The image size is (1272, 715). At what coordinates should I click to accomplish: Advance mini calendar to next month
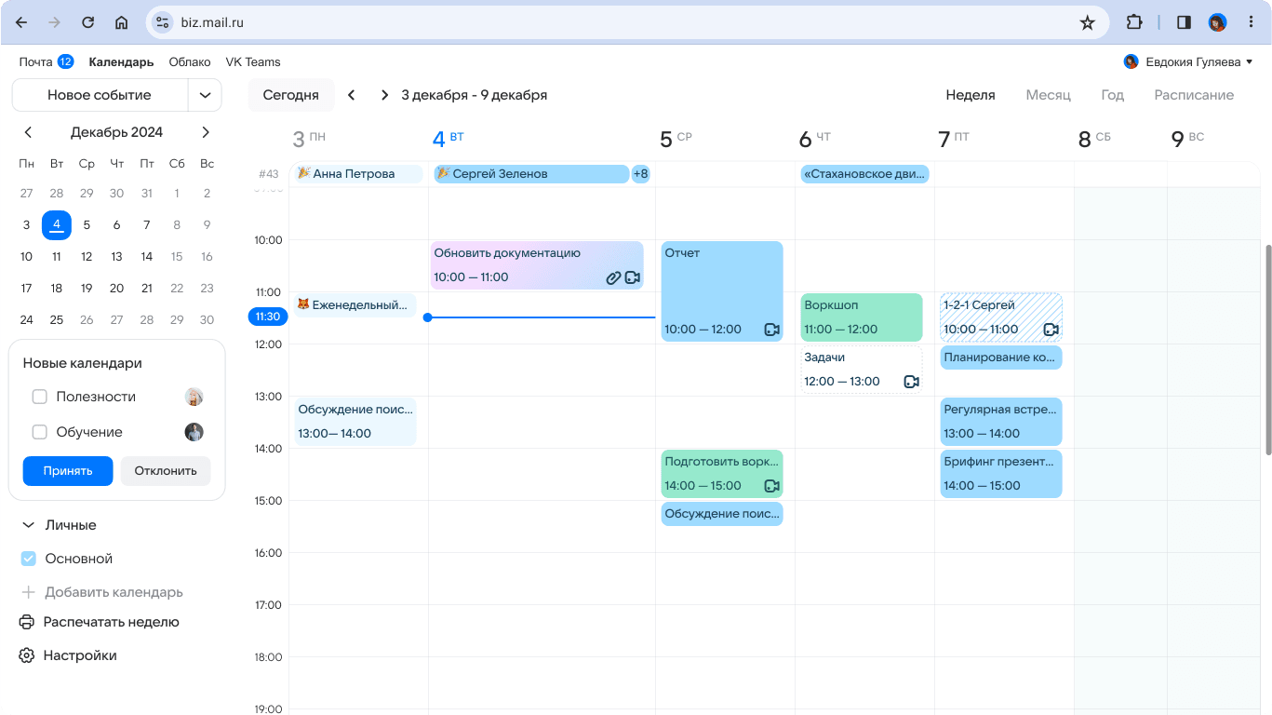coord(206,132)
